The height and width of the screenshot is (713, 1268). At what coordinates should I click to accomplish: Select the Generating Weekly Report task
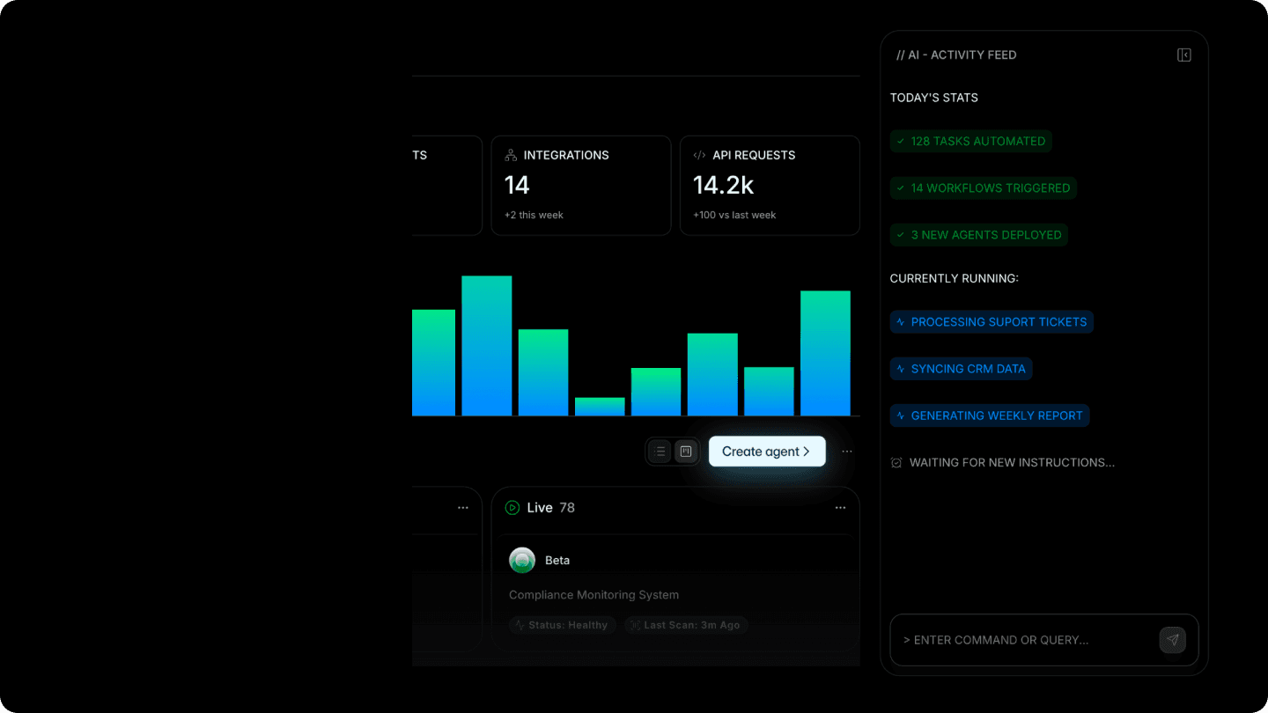(x=990, y=415)
